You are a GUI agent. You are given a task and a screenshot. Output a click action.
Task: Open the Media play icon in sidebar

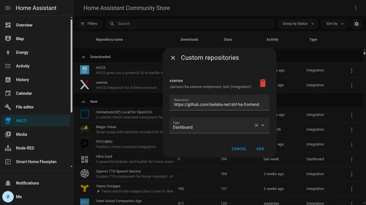8,134
